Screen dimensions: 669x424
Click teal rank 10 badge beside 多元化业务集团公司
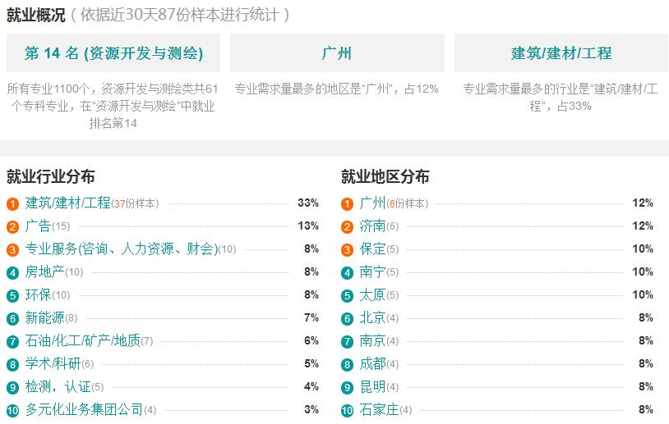click(13, 411)
